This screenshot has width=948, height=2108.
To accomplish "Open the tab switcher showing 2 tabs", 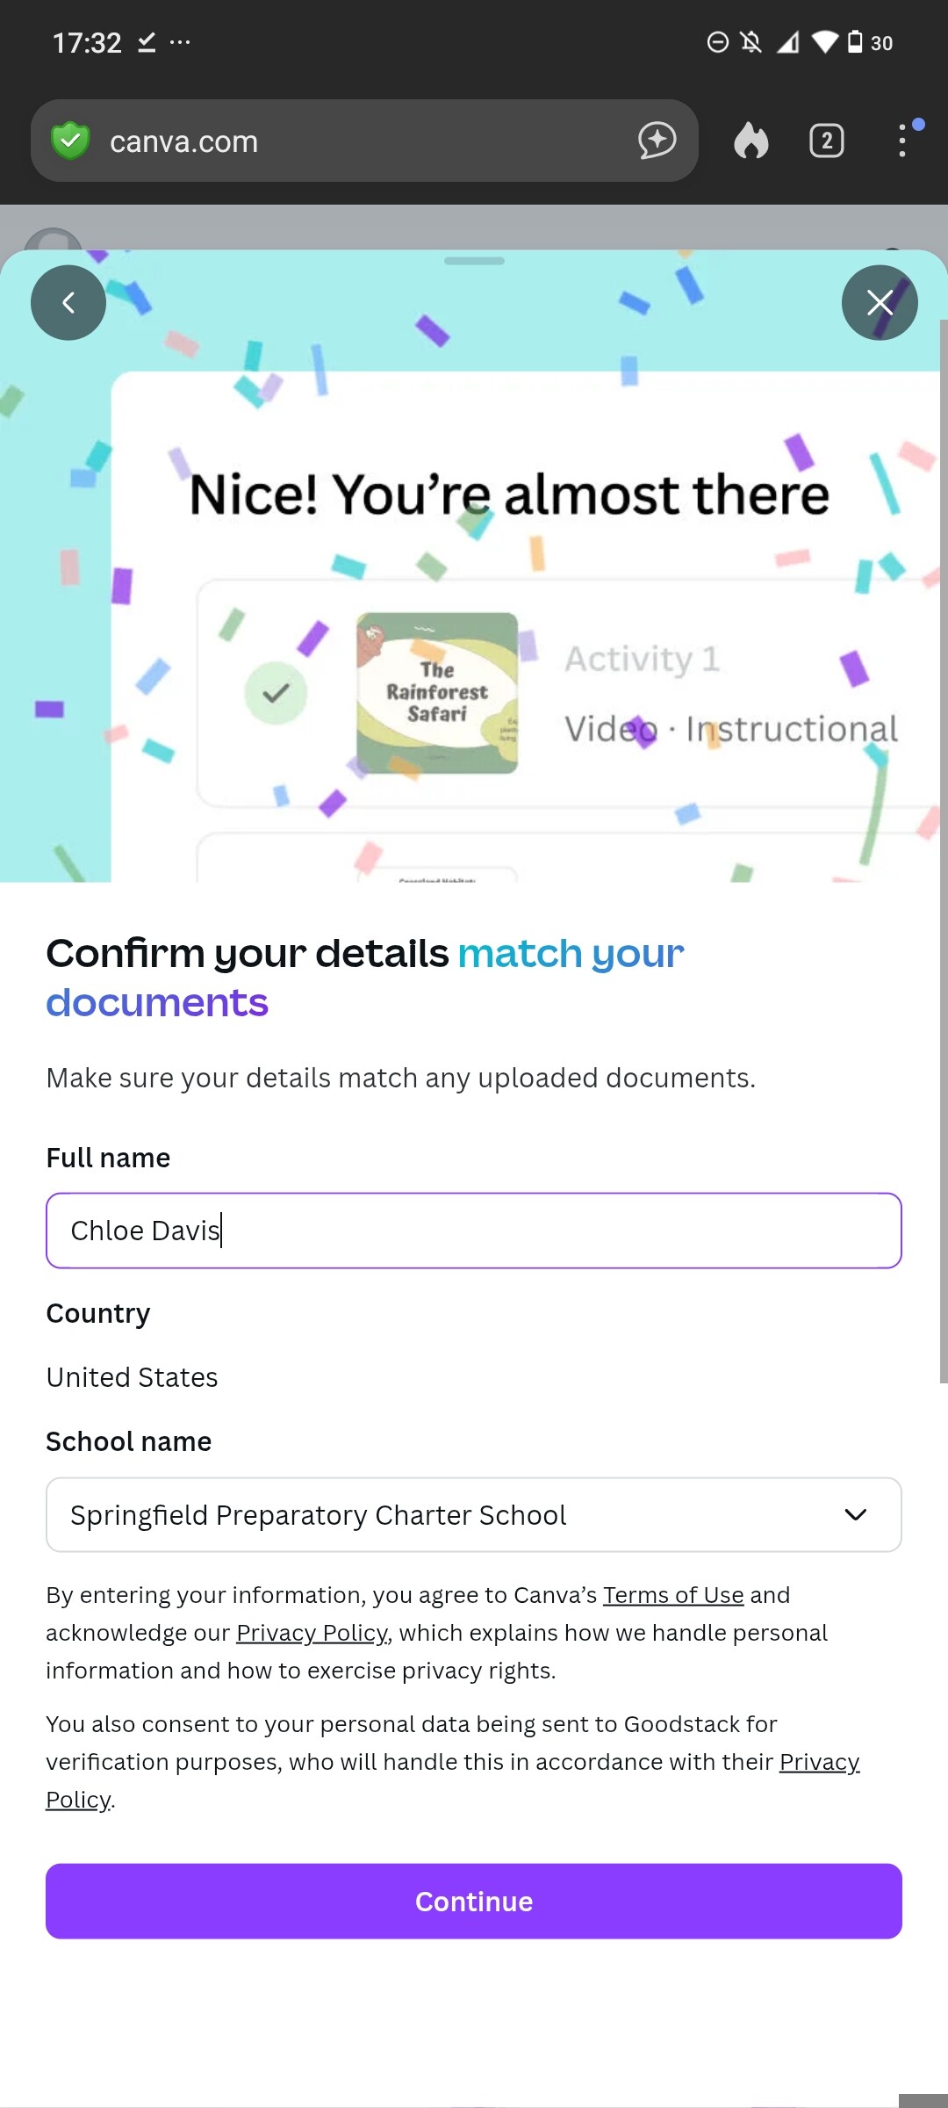I will (825, 141).
